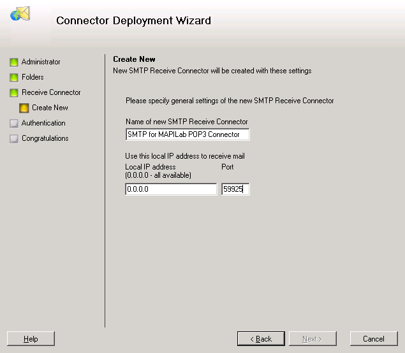Focus the SMTP Receive Connector name field
This screenshot has height=353, width=405.
pos(188,134)
